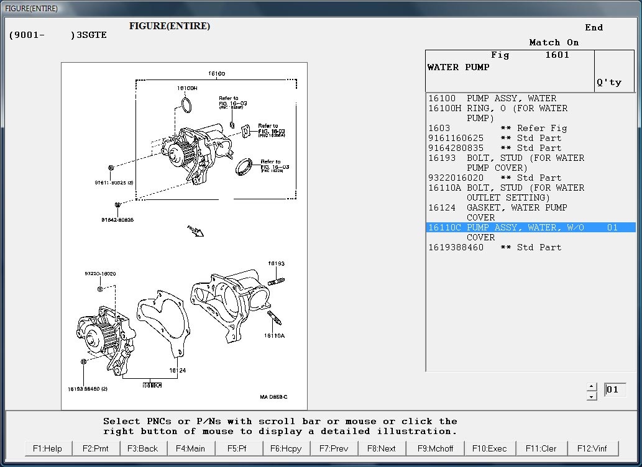Click the F1:Help button

pyautogui.click(x=47, y=448)
